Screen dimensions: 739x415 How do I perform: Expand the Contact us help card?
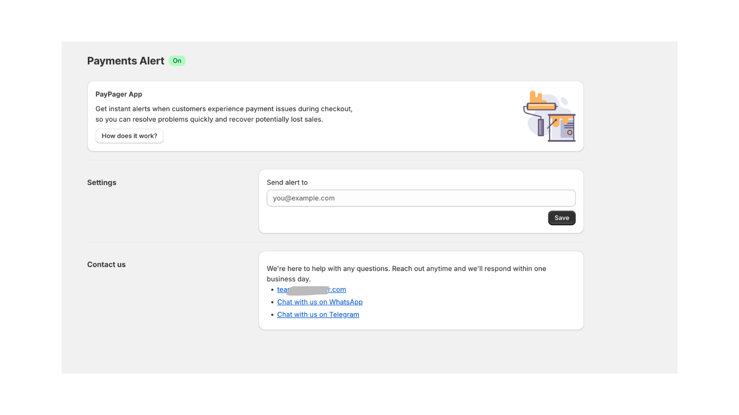(421, 290)
